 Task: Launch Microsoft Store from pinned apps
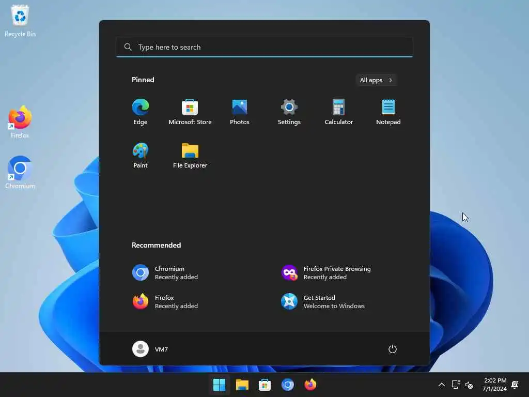point(190,112)
